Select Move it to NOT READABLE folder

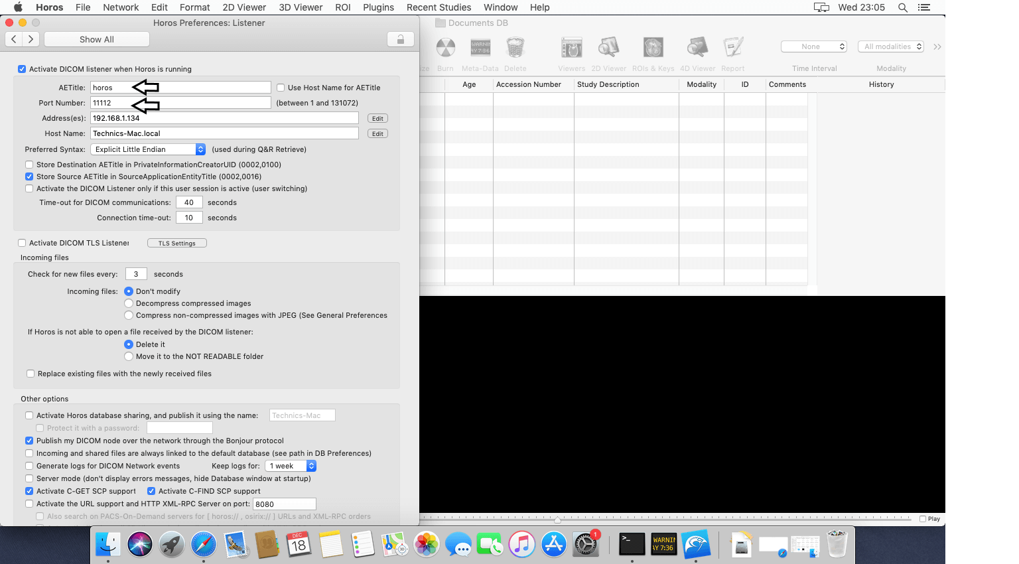click(129, 356)
